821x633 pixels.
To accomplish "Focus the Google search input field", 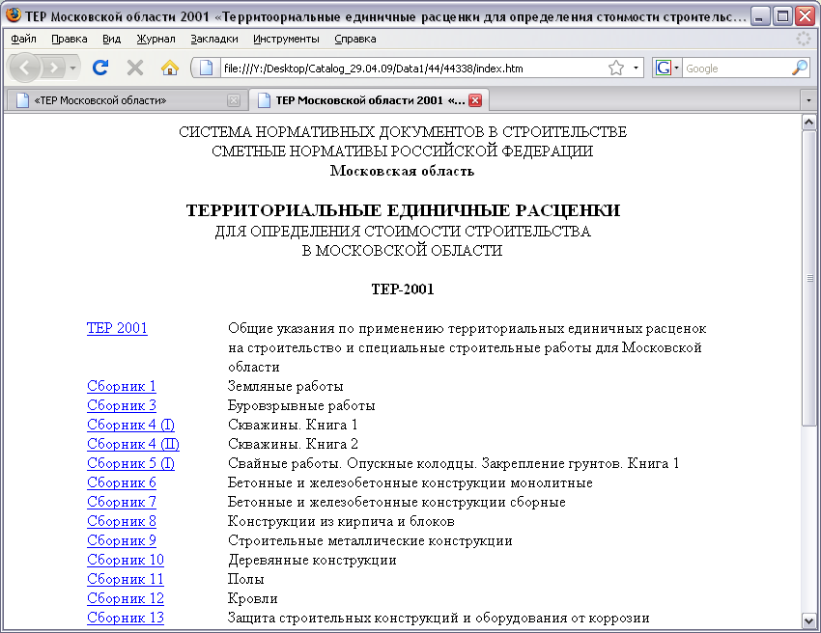I will tap(736, 68).
